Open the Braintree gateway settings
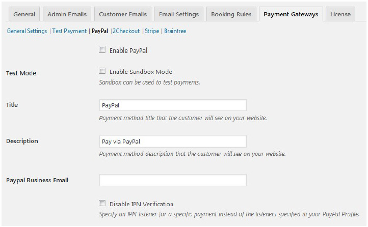 click(175, 31)
